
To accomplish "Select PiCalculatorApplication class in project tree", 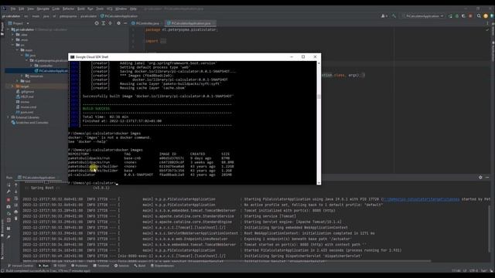I will pos(51,71).
